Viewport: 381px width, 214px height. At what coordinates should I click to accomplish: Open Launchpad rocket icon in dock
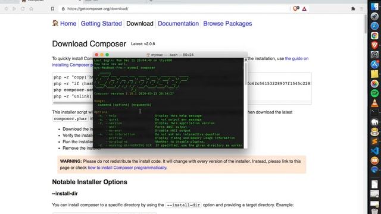(374, 16)
